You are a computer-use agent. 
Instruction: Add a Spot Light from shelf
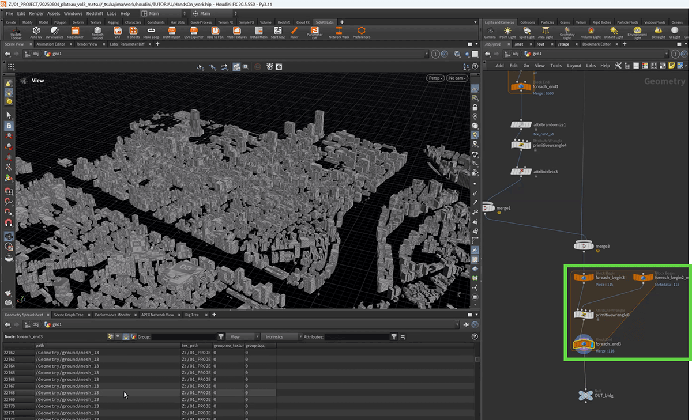pyautogui.click(x=526, y=31)
